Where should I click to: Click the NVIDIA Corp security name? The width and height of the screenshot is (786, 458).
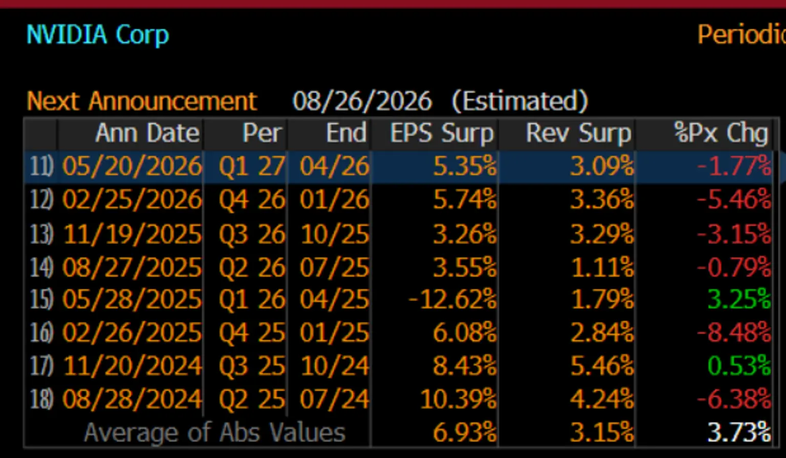click(x=97, y=35)
